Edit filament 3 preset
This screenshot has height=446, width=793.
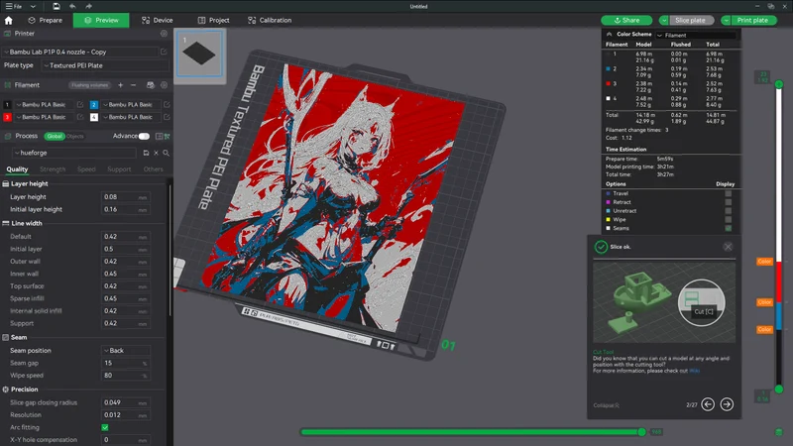click(80, 117)
